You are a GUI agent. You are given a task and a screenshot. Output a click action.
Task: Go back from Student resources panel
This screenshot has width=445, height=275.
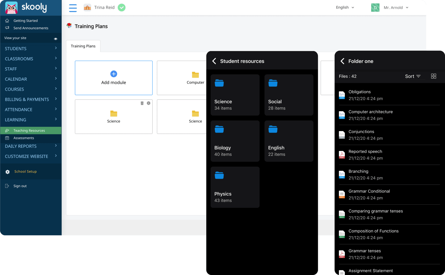214,61
